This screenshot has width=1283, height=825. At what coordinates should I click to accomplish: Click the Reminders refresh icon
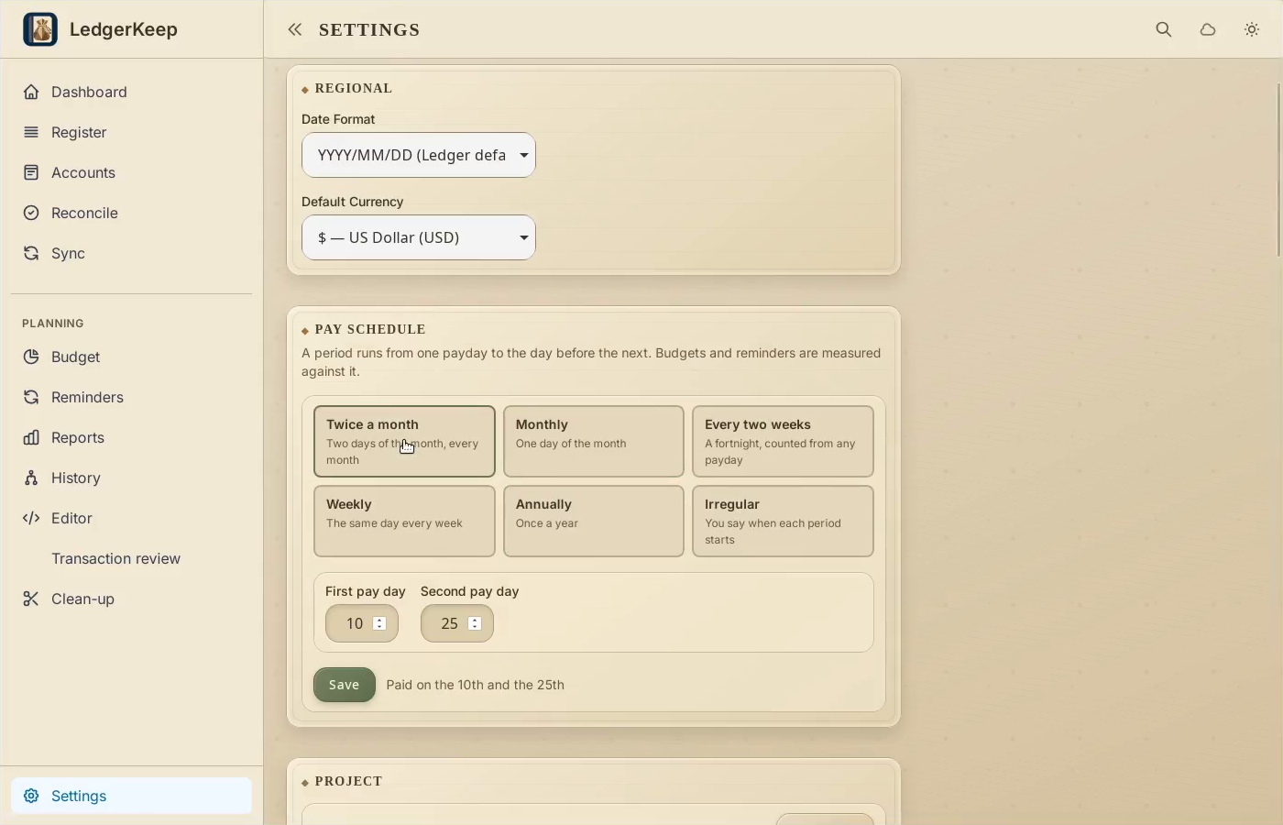pos(31,397)
